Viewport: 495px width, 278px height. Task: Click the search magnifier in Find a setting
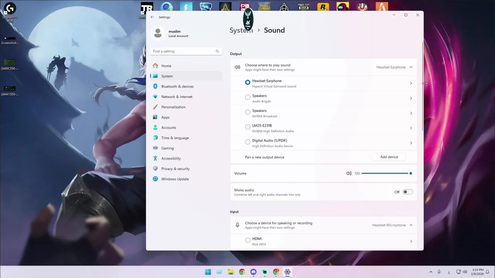[217, 51]
